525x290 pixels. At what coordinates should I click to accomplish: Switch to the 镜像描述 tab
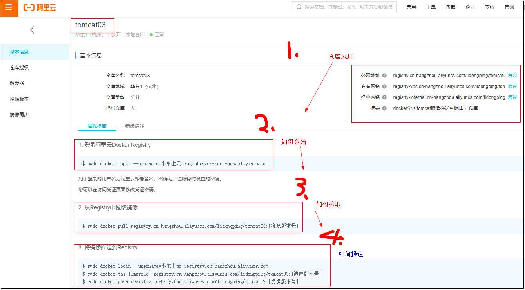[x=135, y=126]
